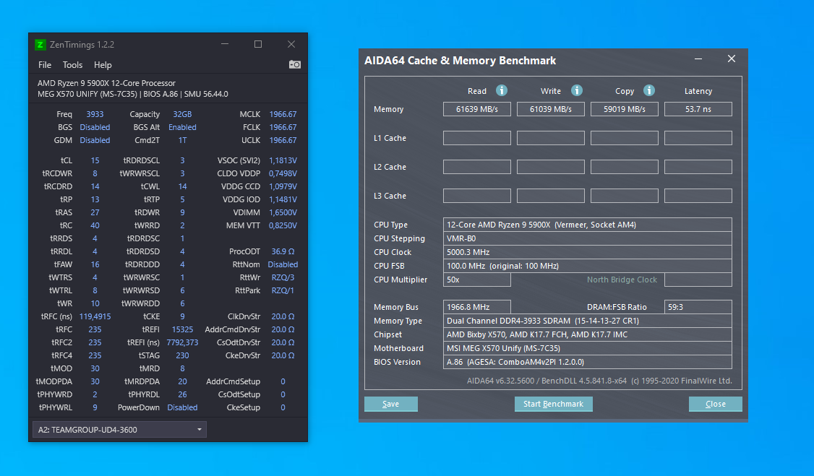Maximize the ZenTimings window
Image resolution: width=814 pixels, height=476 pixels.
[258, 44]
